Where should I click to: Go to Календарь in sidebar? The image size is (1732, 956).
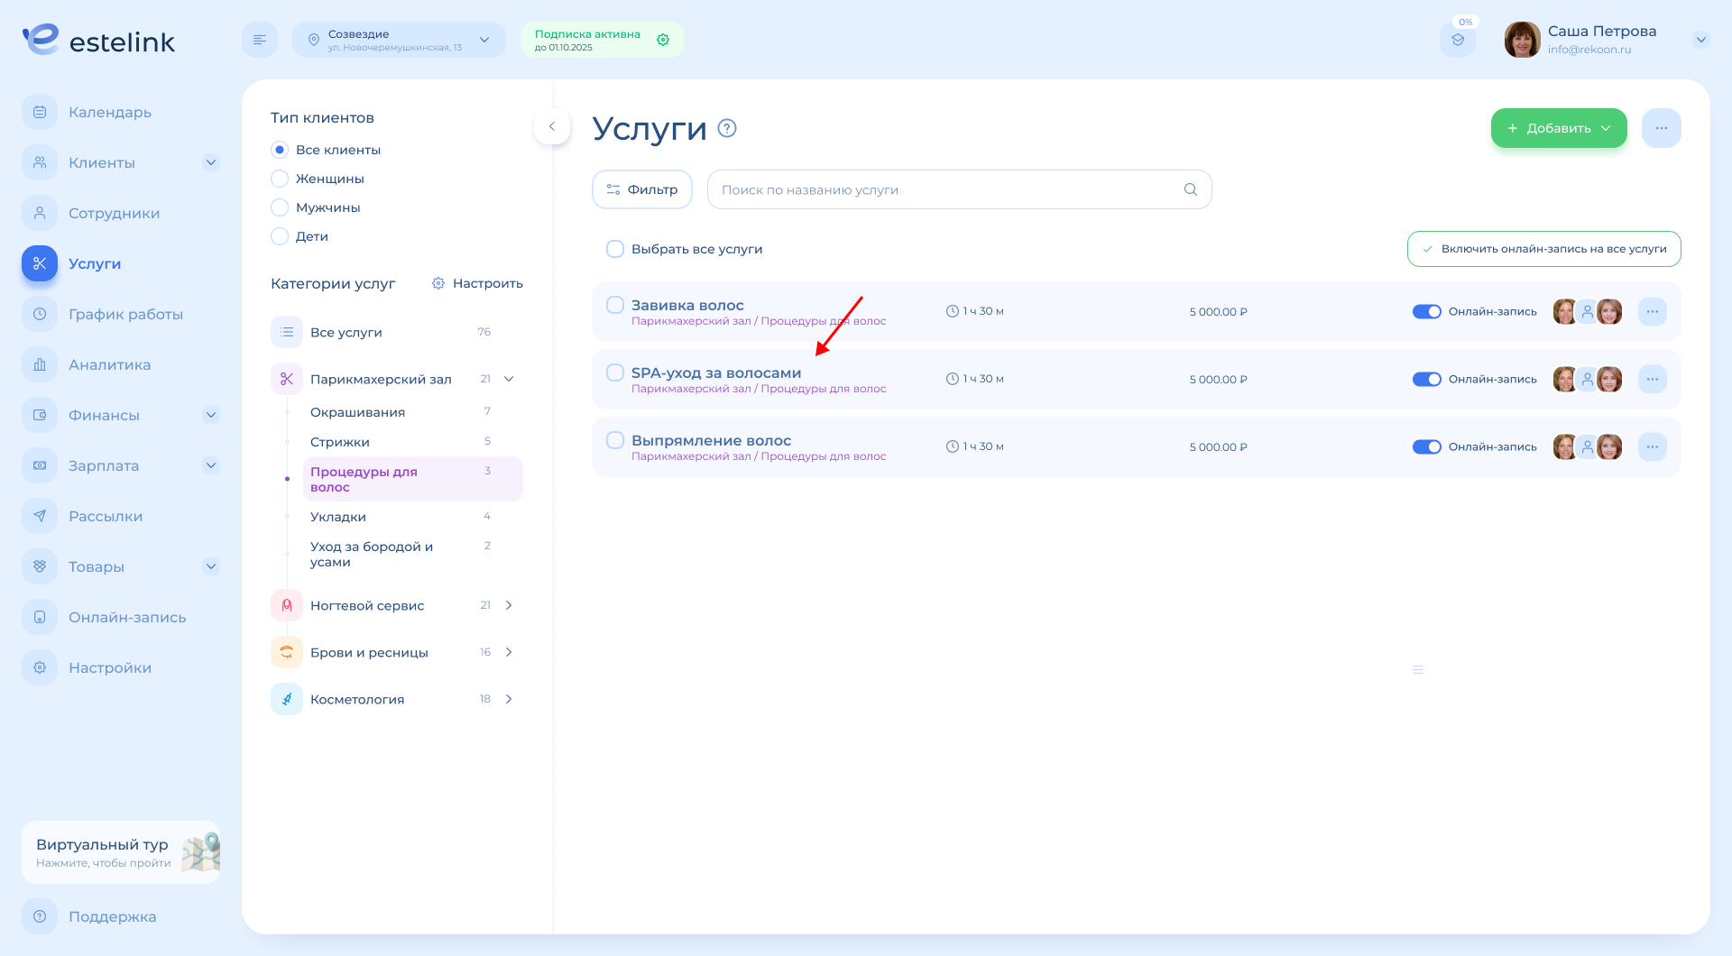pos(110,112)
